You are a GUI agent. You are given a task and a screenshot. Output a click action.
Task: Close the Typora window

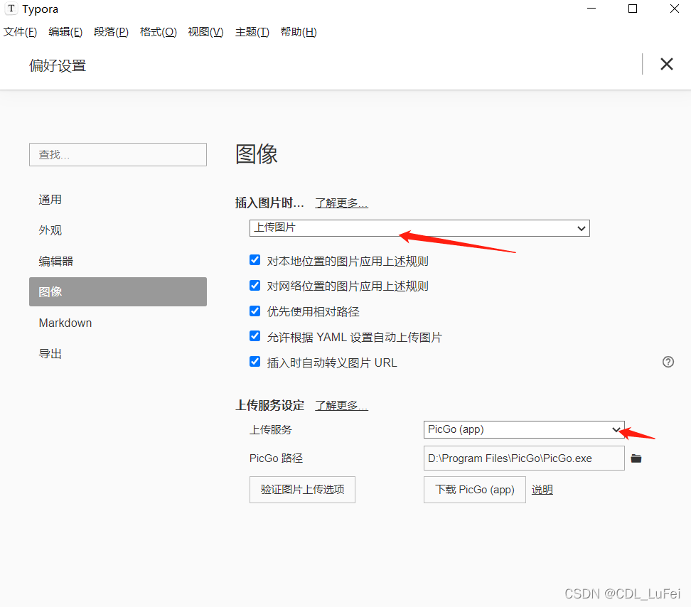point(674,9)
